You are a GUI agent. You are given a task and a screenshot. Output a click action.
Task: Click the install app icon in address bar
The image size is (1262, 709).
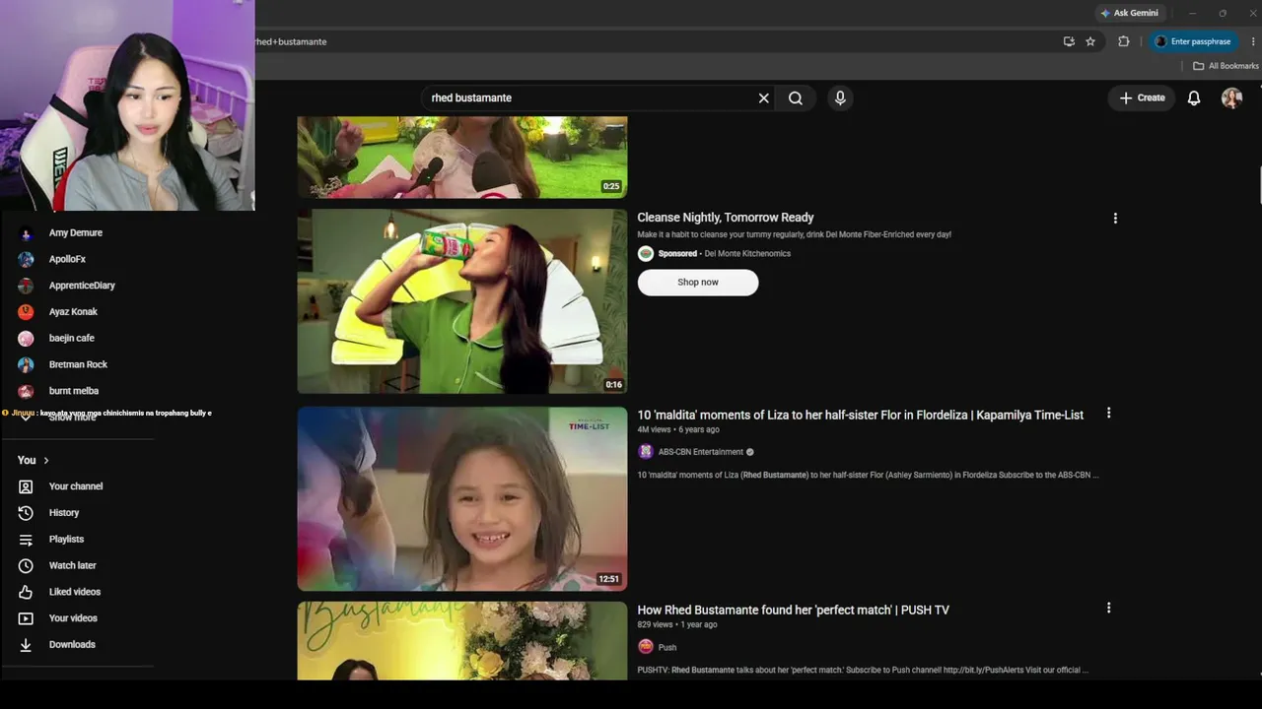click(1069, 41)
